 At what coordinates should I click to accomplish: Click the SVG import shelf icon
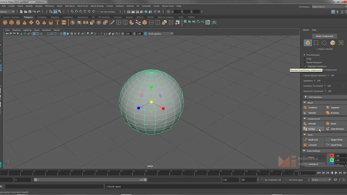point(64,22)
